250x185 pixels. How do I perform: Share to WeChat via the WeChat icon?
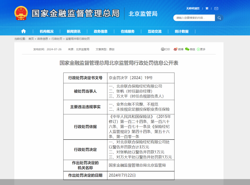click(187, 49)
